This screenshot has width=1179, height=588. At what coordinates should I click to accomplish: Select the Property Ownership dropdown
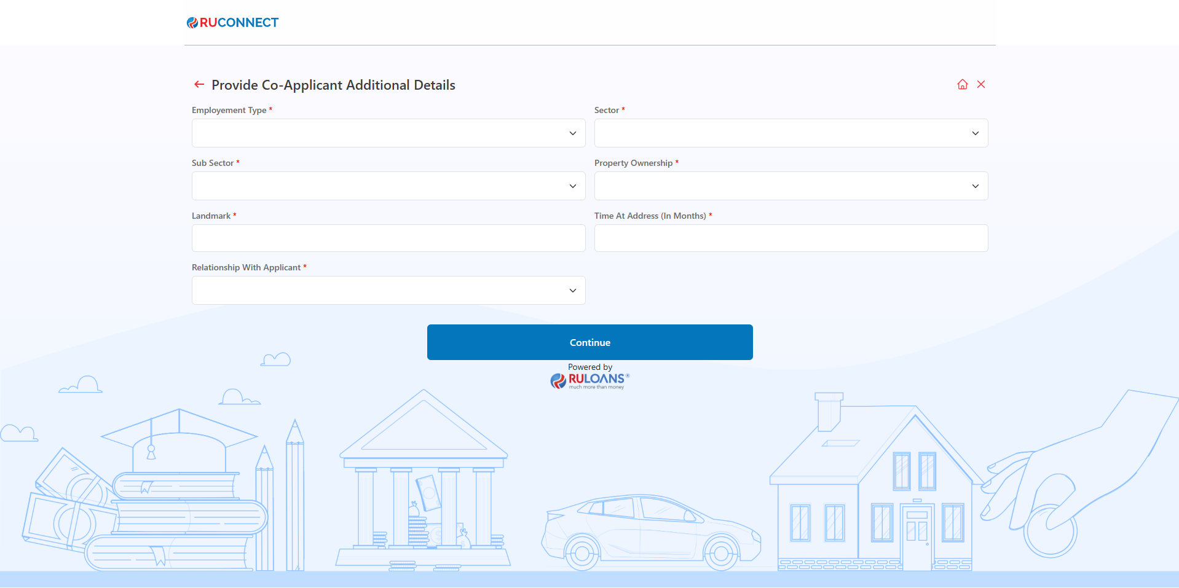coord(791,186)
